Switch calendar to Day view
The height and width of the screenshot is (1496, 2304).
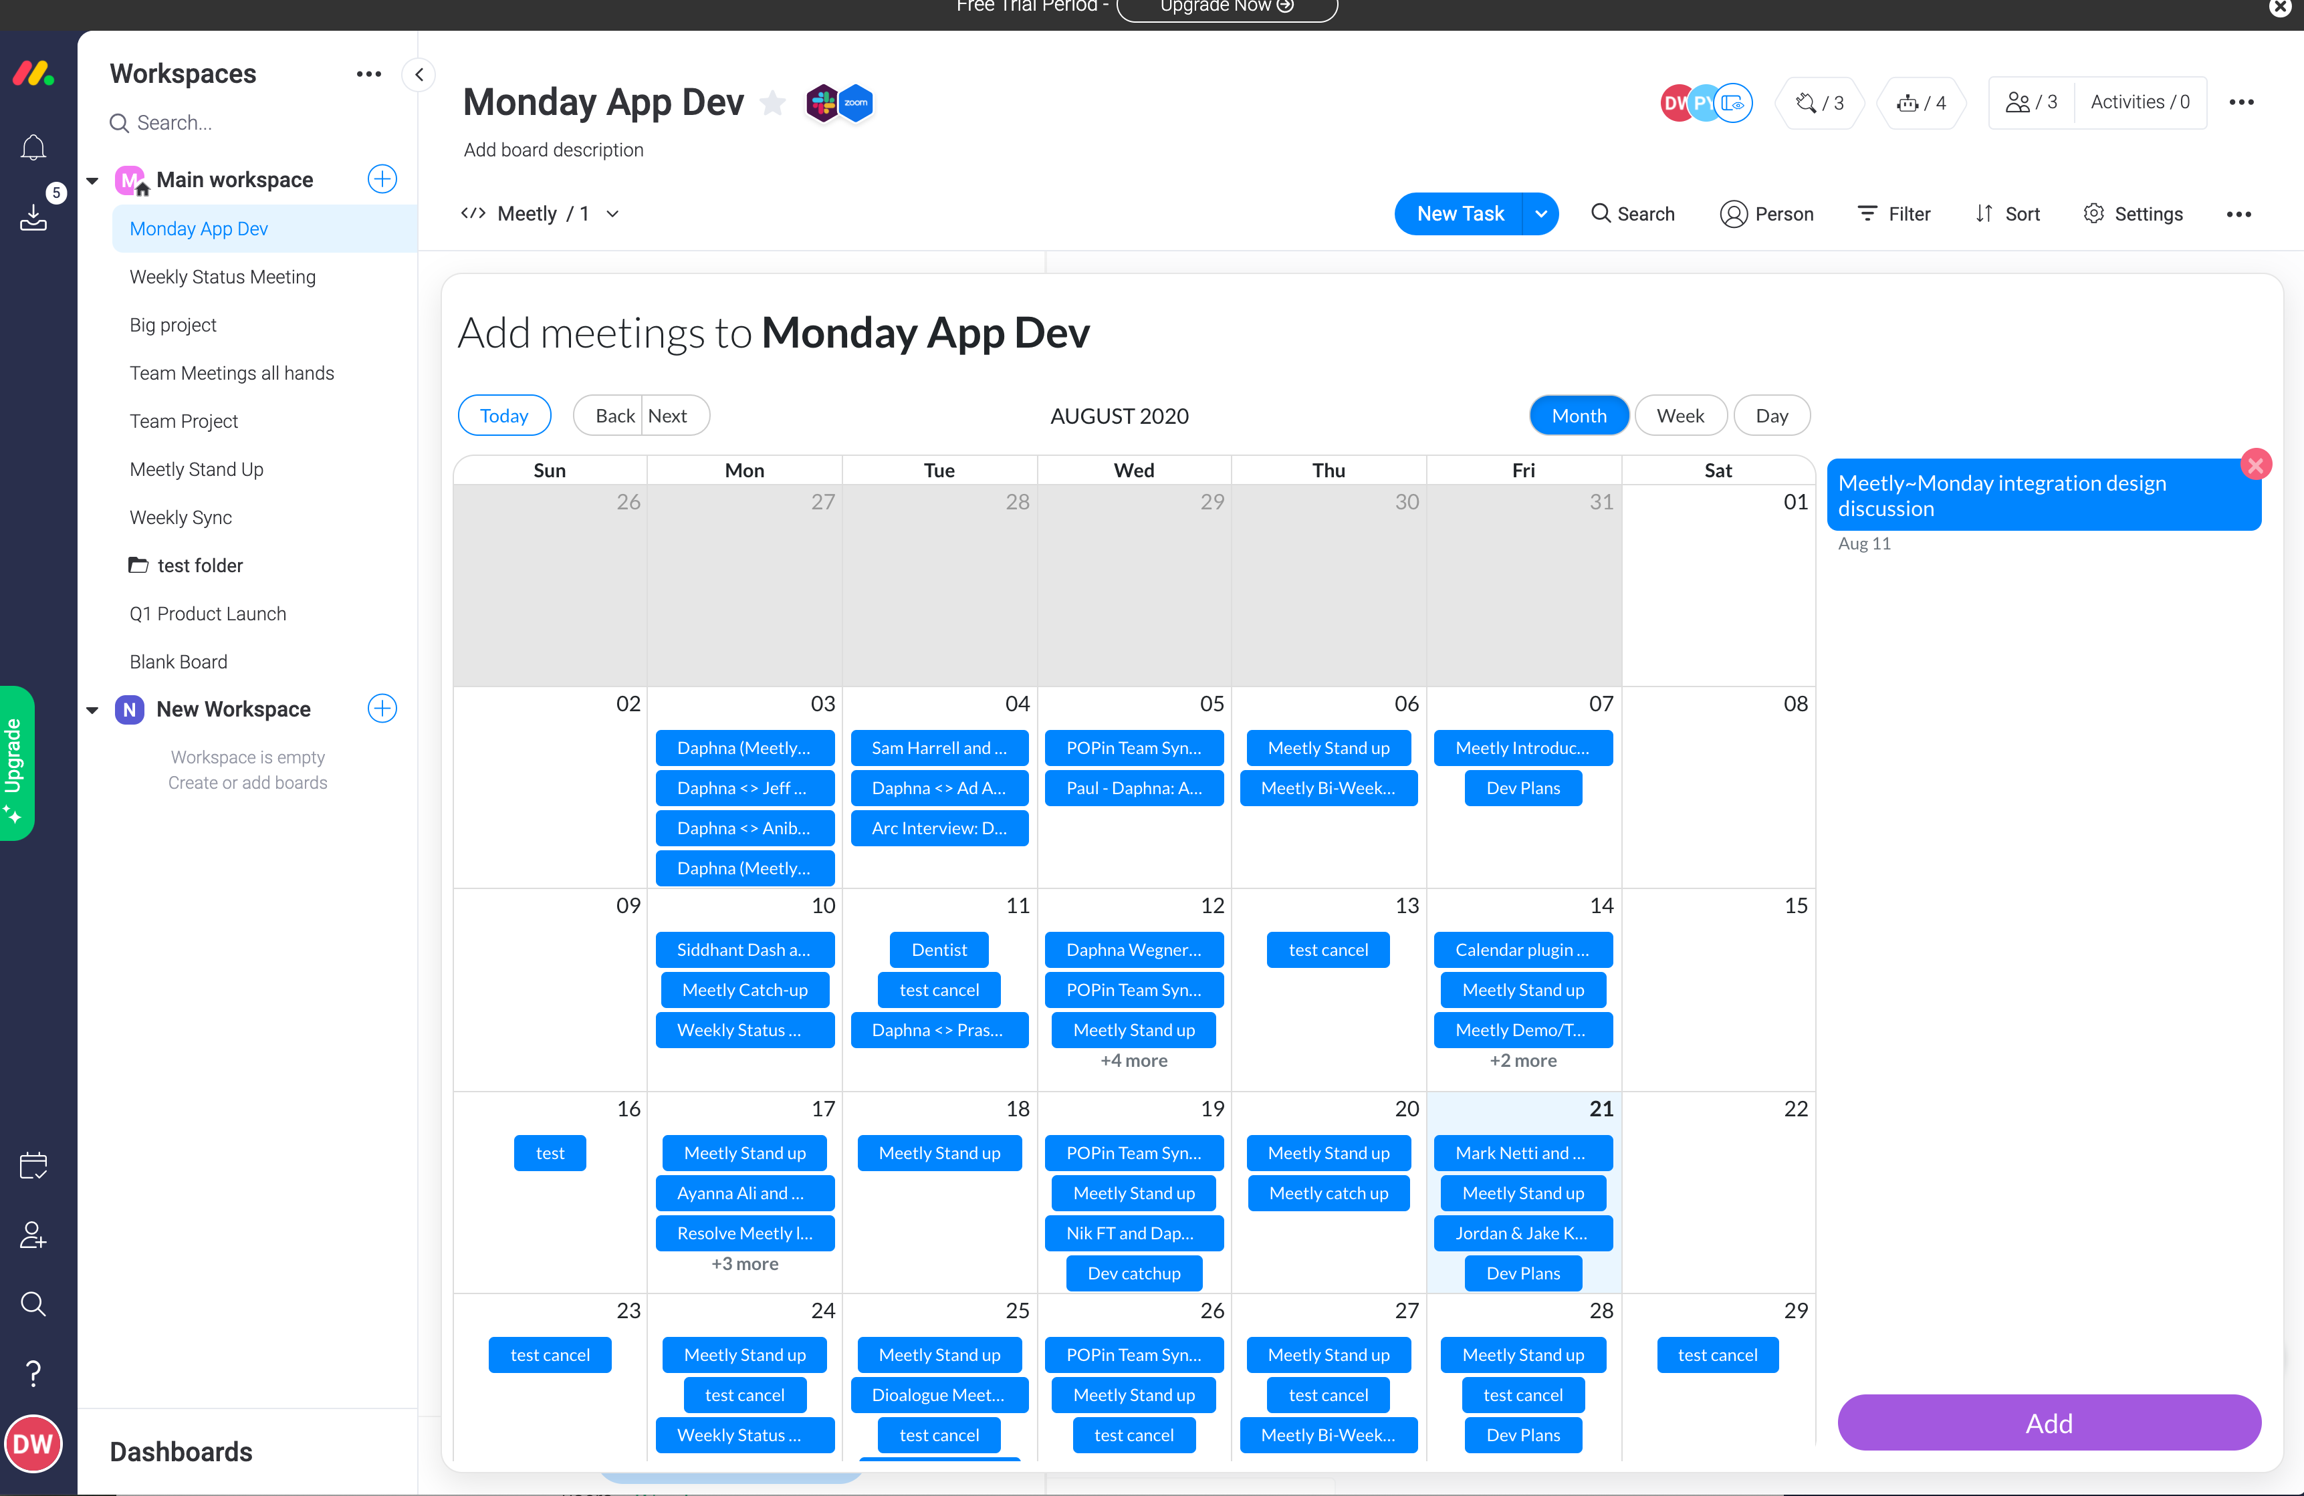[x=1772, y=414]
